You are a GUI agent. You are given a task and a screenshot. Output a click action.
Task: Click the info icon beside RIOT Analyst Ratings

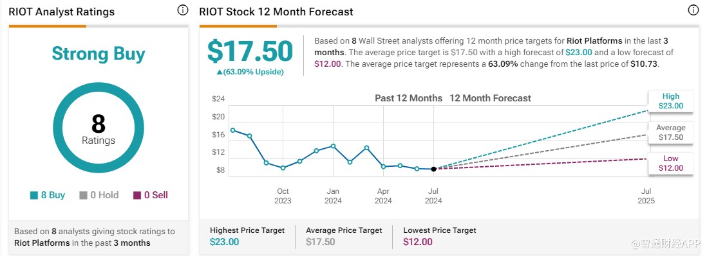point(182,10)
